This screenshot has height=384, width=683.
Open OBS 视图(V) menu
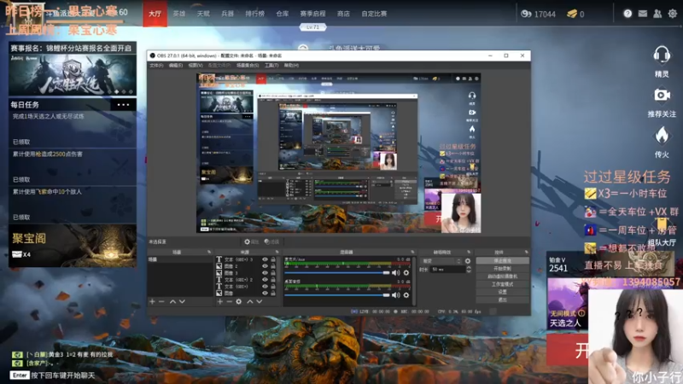click(x=196, y=66)
